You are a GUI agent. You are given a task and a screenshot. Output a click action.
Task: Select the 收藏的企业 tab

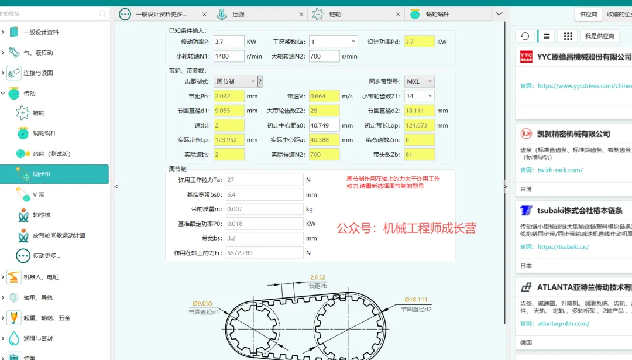(x=619, y=14)
